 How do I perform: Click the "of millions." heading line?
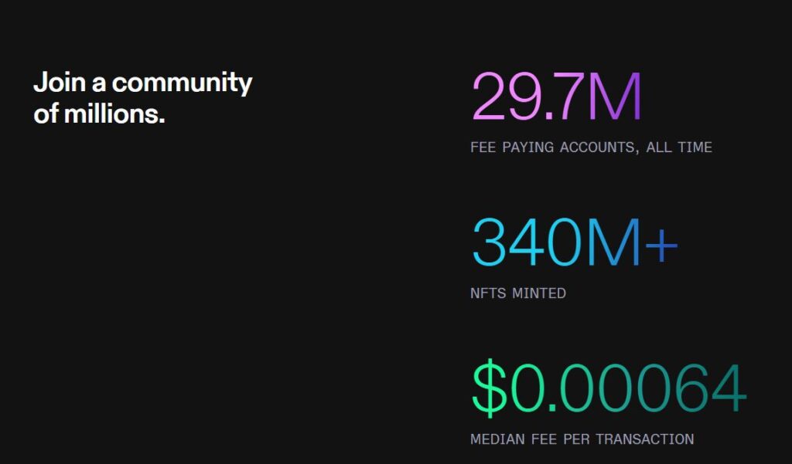(x=99, y=114)
